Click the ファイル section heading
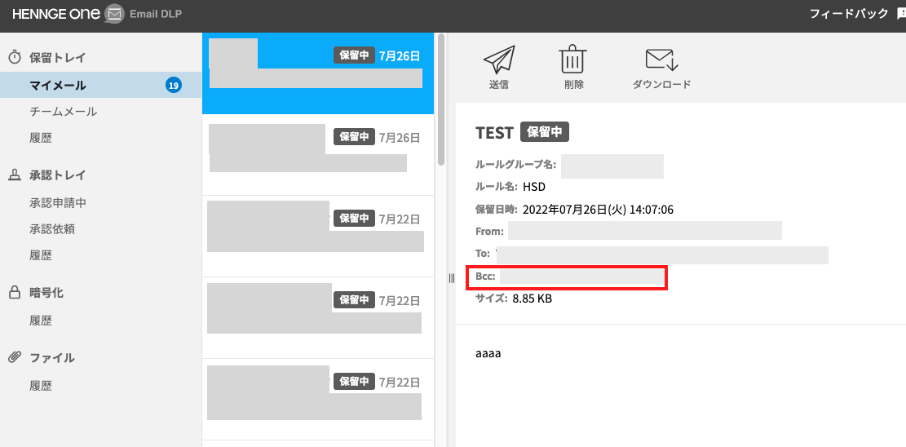The height and width of the screenshot is (447, 906). pos(52,357)
